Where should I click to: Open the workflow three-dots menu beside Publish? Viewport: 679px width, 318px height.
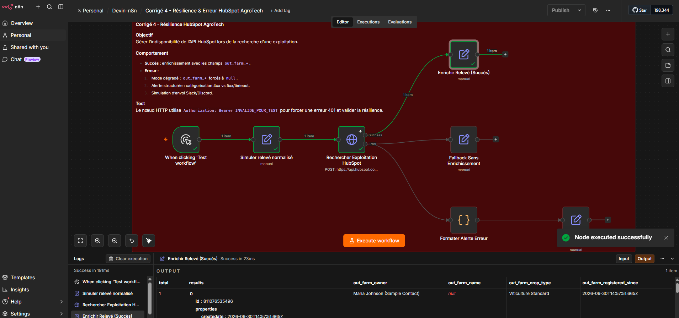(608, 10)
